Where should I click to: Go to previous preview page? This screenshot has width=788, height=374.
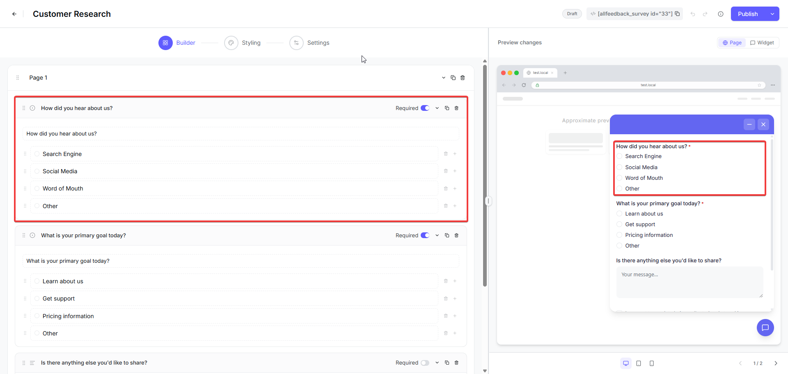(x=740, y=363)
